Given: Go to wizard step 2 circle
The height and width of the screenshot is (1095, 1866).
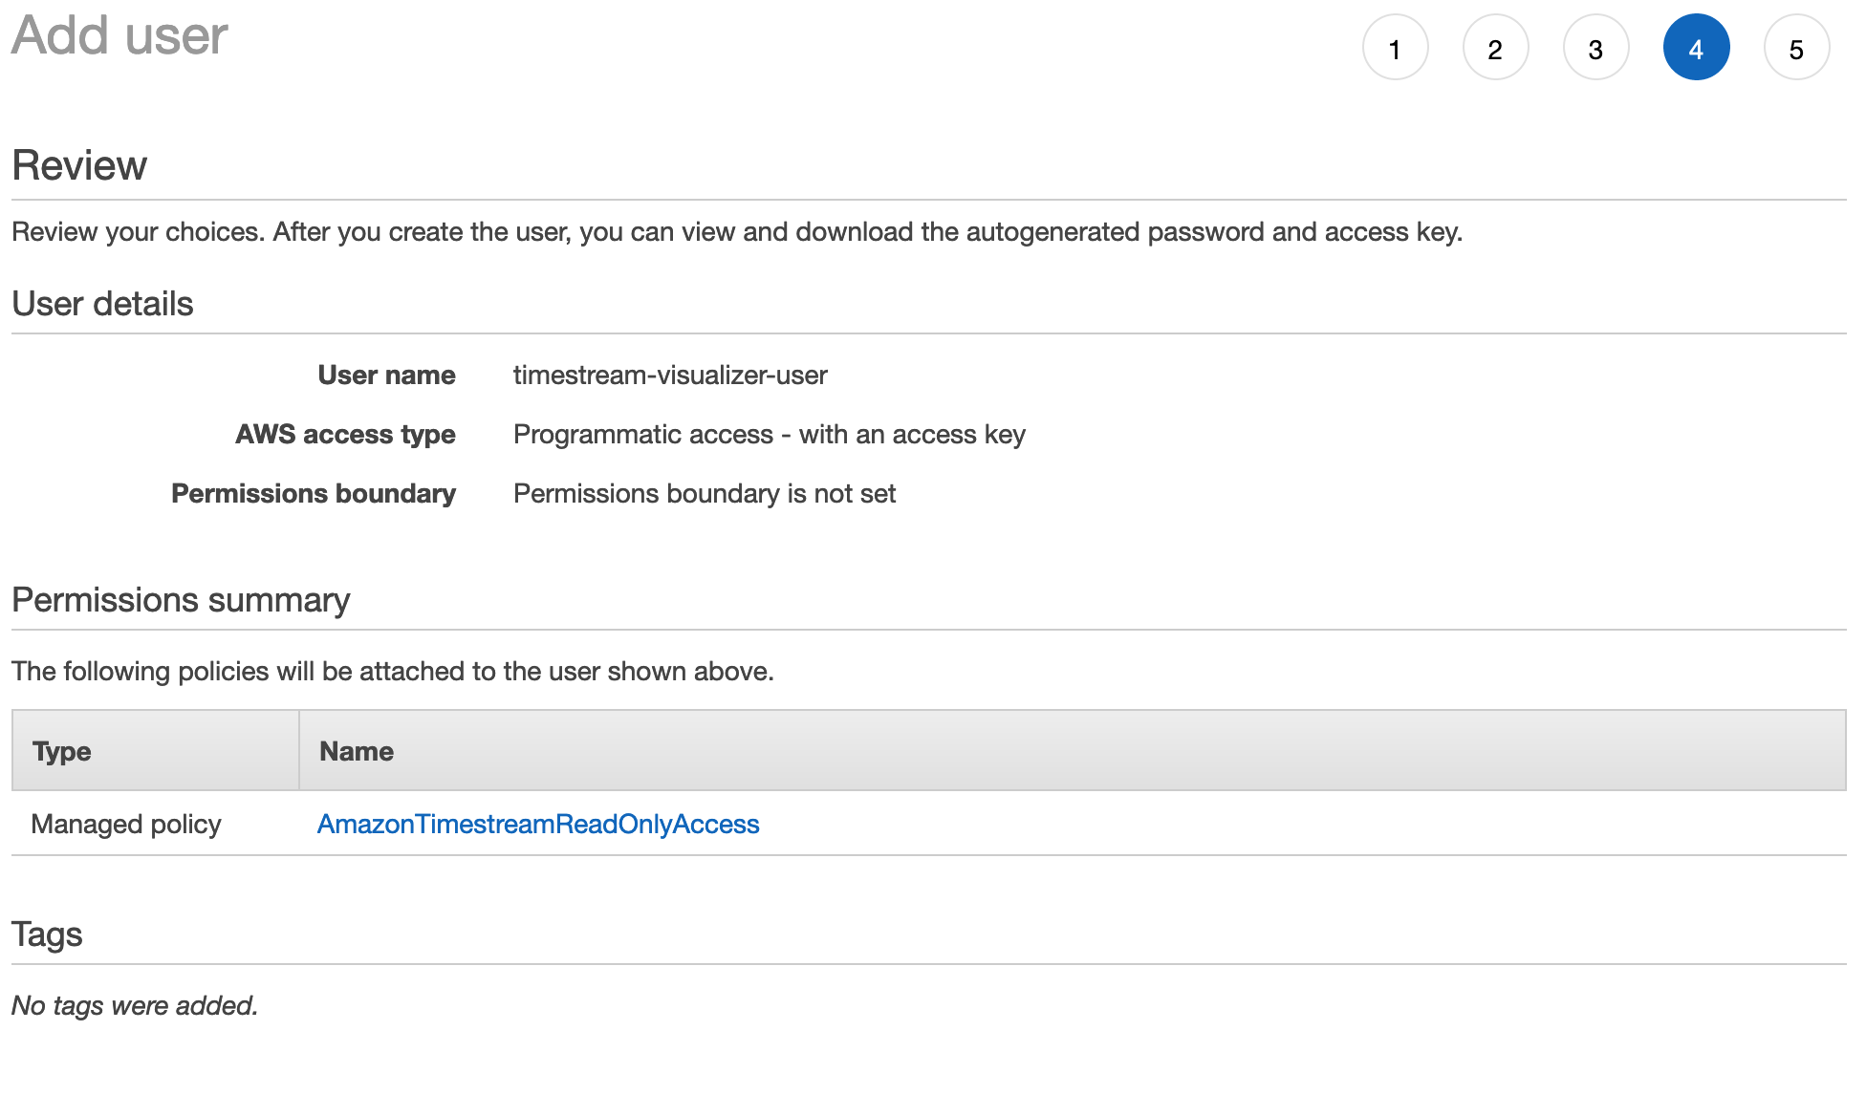Looking at the screenshot, I should 1495,48.
